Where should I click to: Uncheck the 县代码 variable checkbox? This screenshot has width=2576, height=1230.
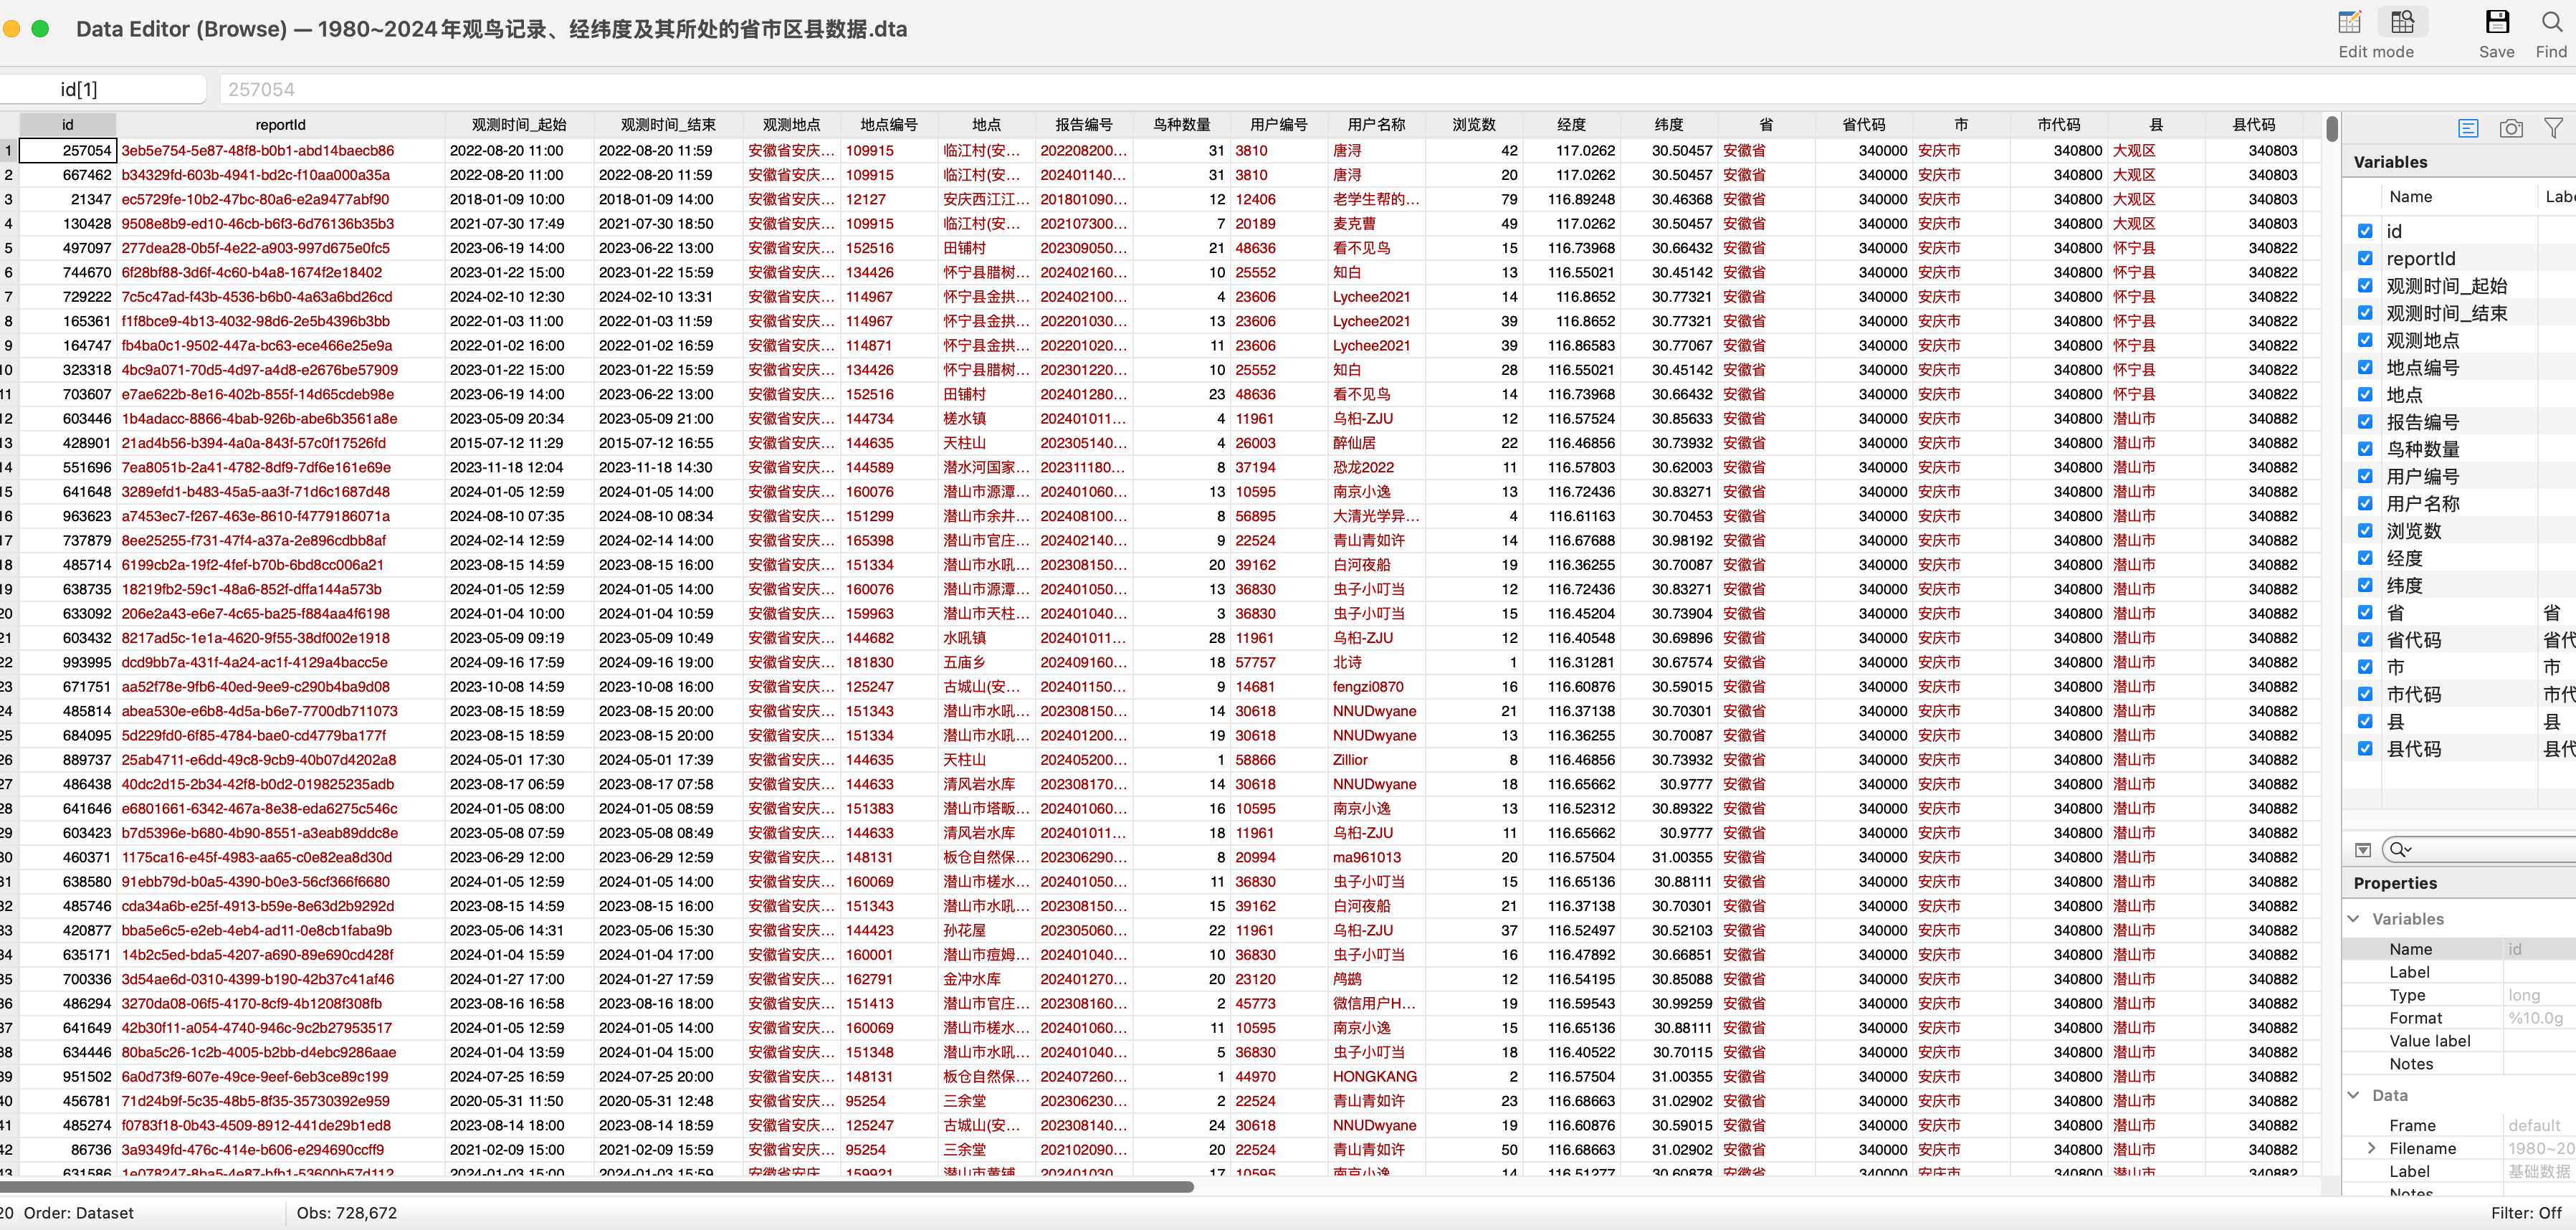click(x=2365, y=748)
